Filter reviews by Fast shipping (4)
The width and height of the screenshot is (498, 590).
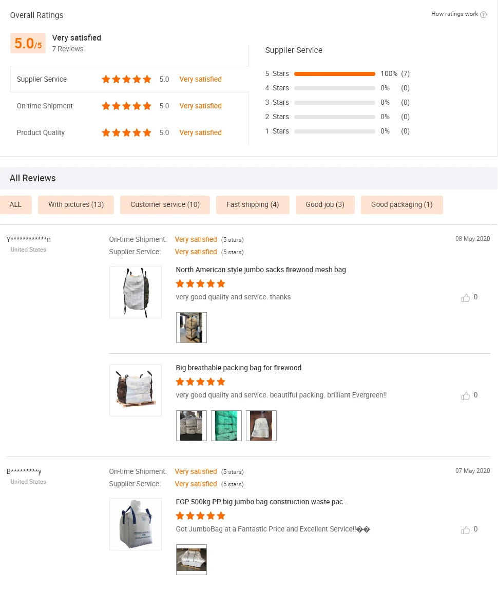click(253, 204)
